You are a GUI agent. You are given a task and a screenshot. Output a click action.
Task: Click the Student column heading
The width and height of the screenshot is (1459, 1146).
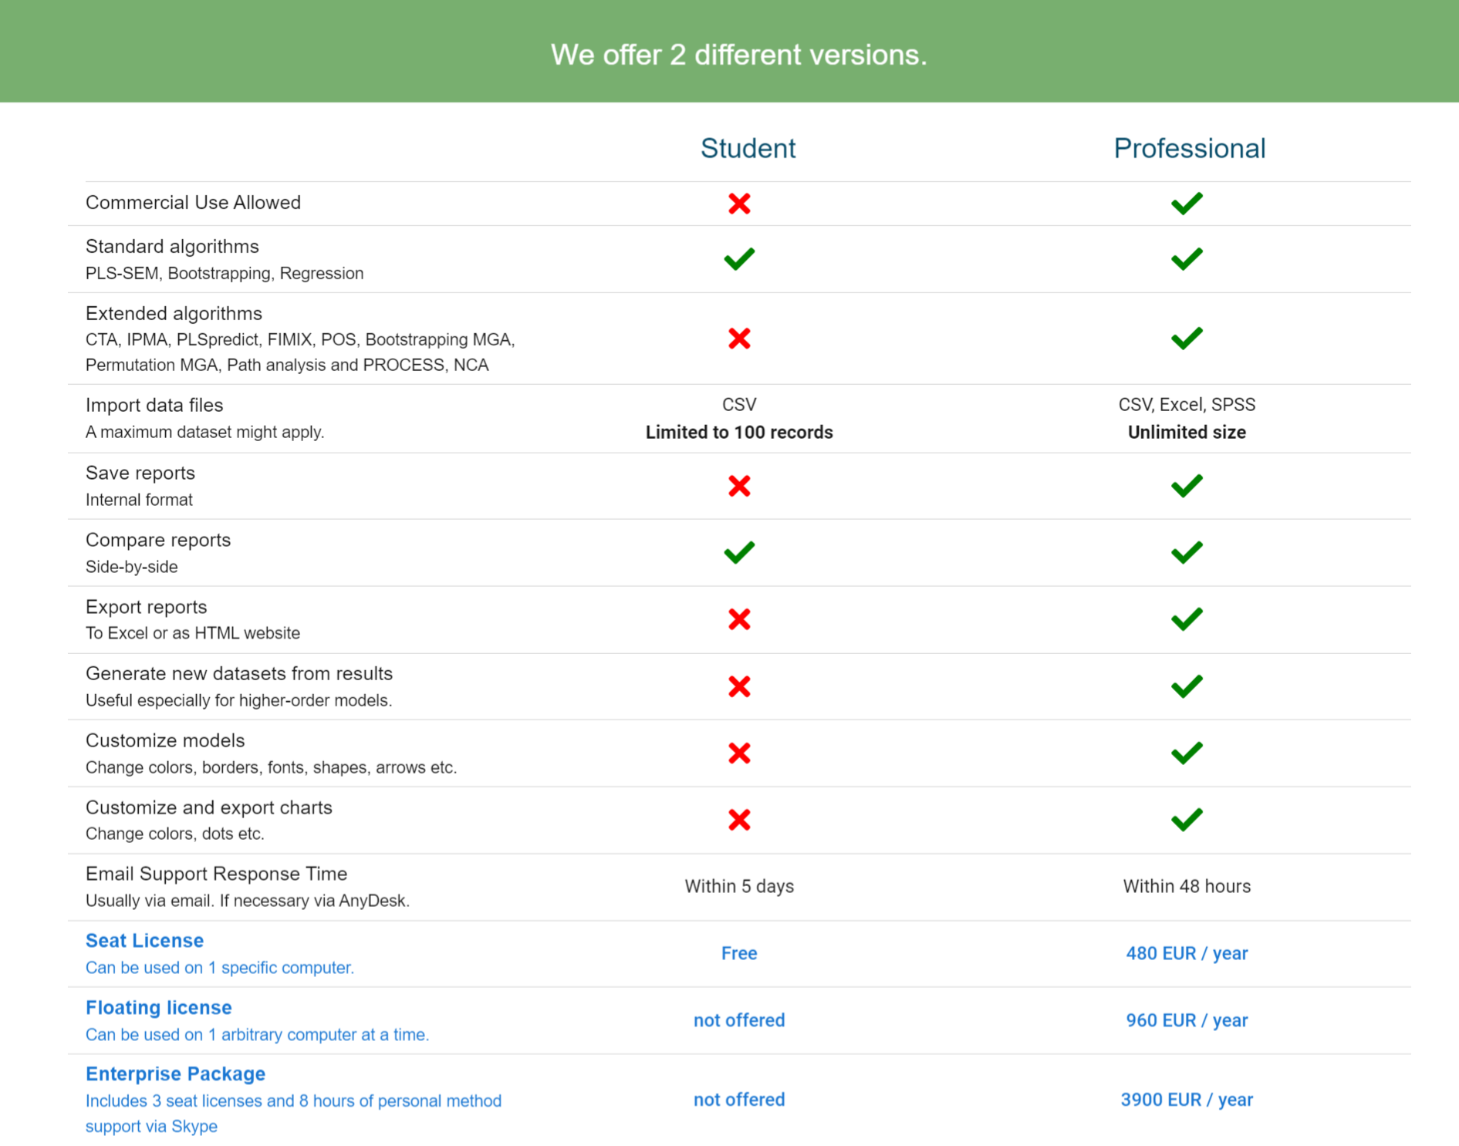pyautogui.click(x=748, y=148)
